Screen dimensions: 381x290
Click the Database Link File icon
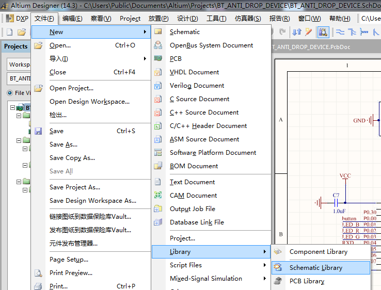coord(158,222)
